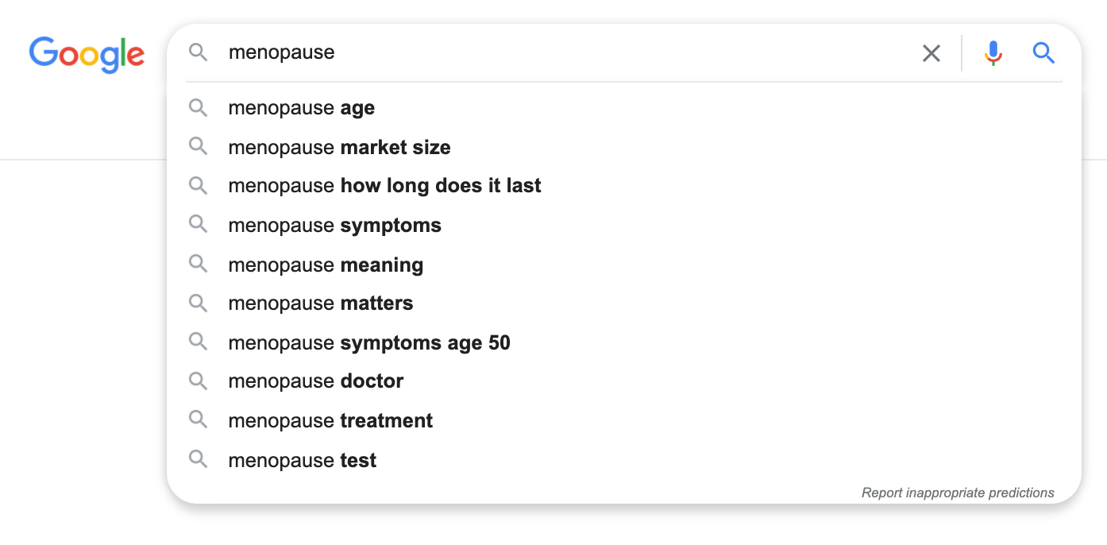Click the magnifier icon beside 'menopause age'

(x=198, y=108)
